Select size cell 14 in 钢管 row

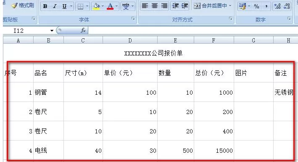click(83, 92)
